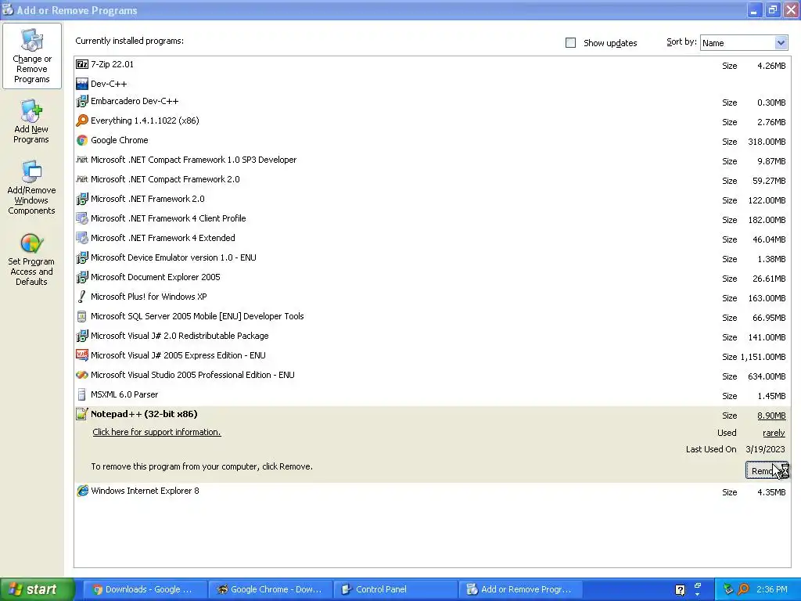The height and width of the screenshot is (601, 801).
Task: Select Windows Internet Explorer 8 entry
Action: tap(145, 491)
